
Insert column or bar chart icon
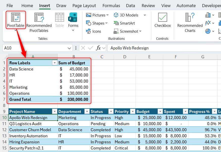point(208,15)
